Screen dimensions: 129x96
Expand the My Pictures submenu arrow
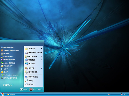tap(41, 56)
